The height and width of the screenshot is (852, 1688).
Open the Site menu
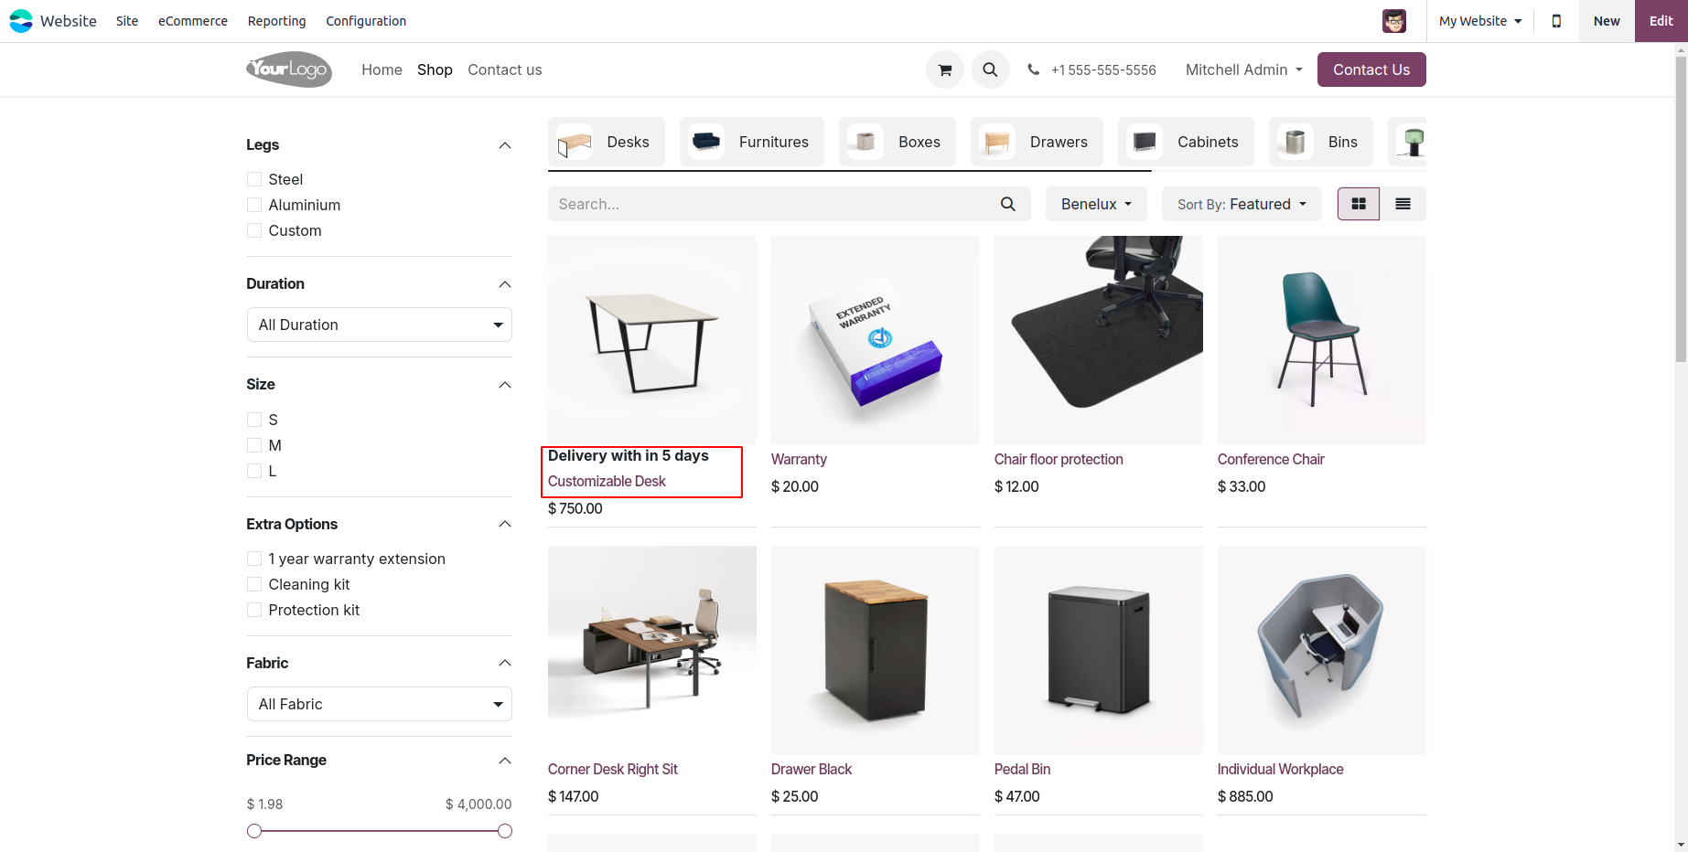click(127, 21)
